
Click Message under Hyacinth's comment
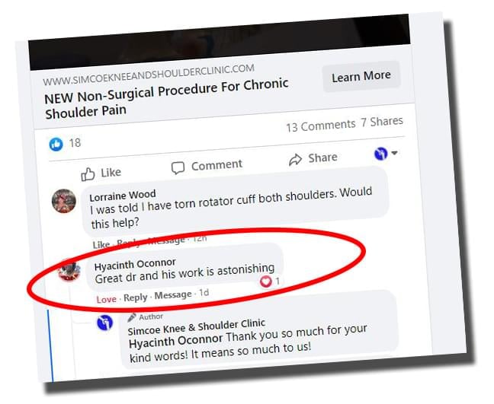pos(173,295)
